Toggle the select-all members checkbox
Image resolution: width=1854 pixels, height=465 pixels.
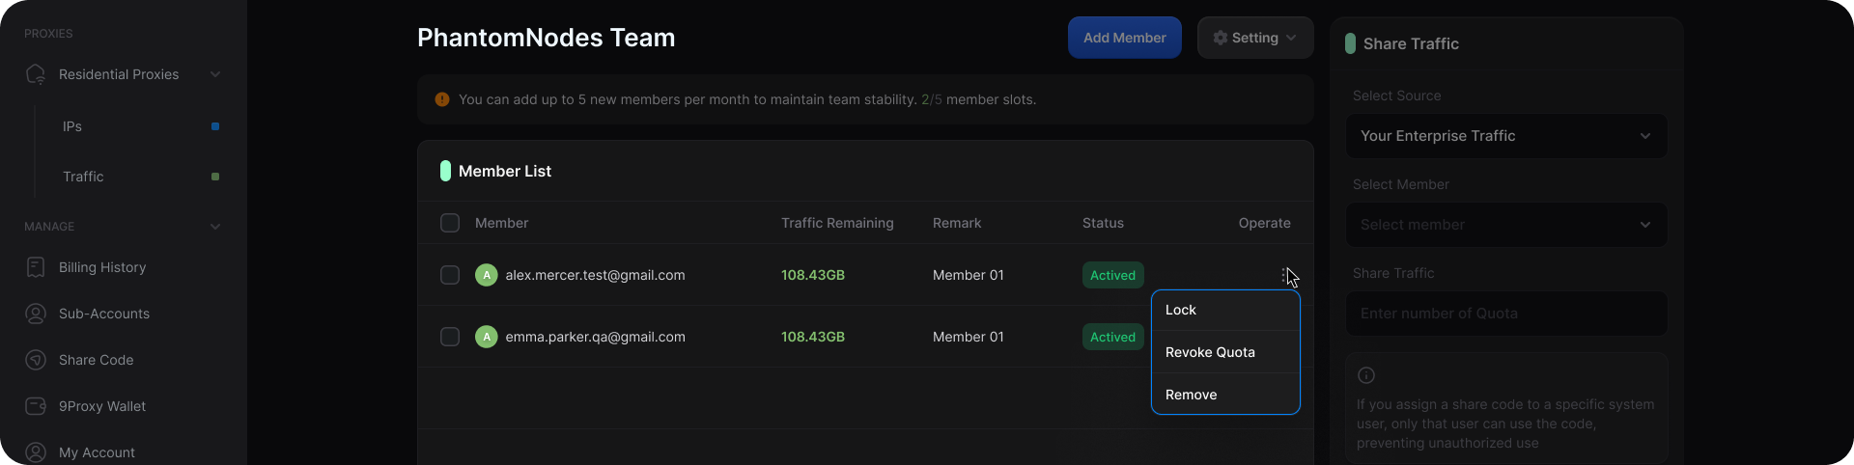(450, 223)
